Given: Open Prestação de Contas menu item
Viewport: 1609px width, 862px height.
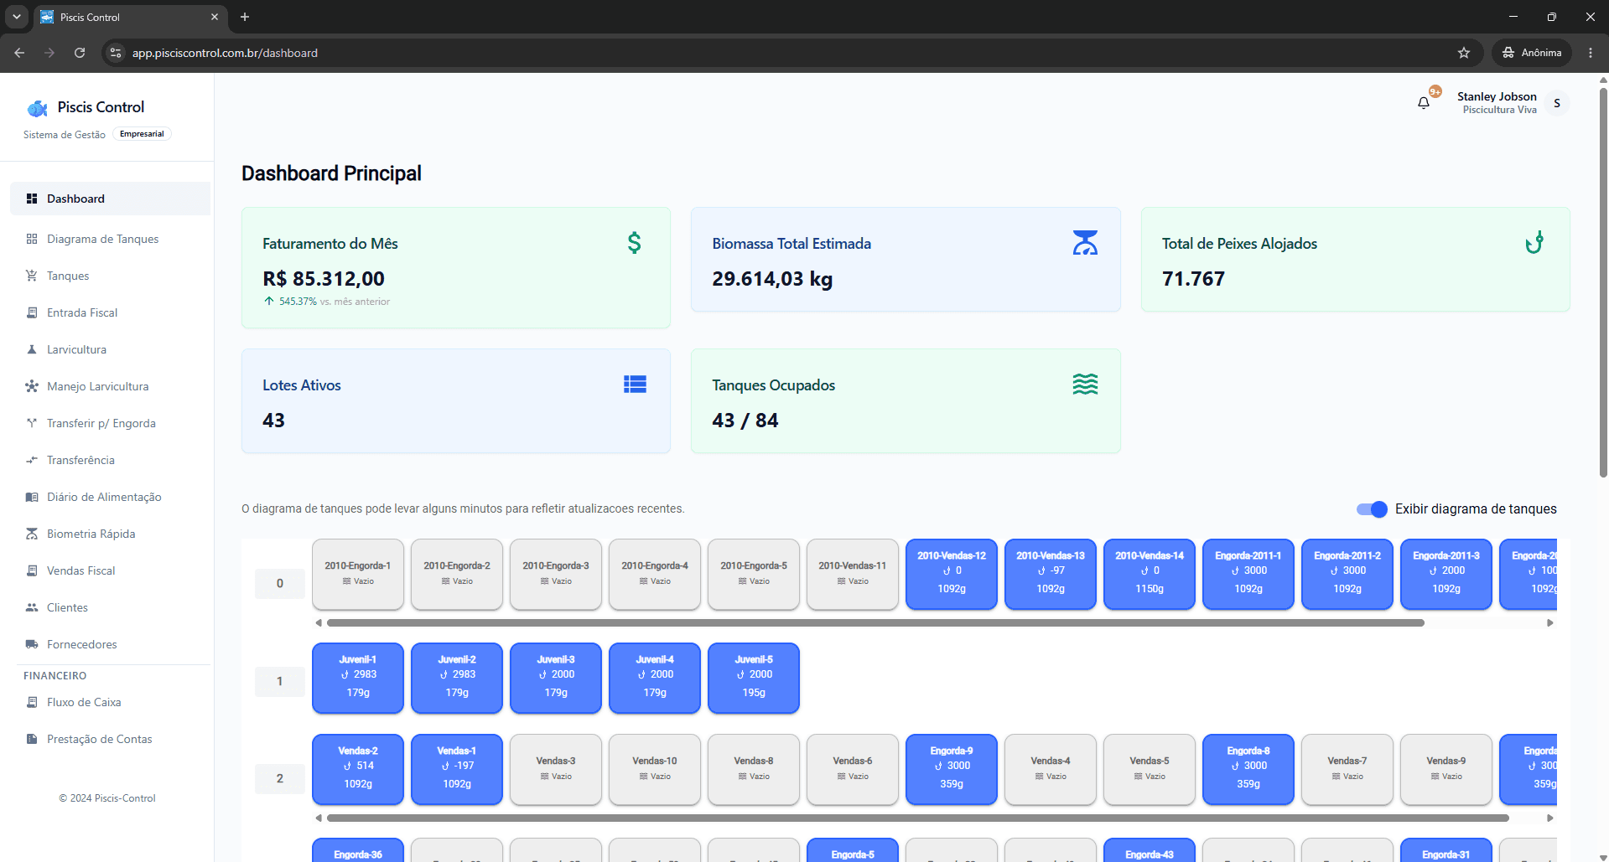Looking at the screenshot, I should click(x=110, y=739).
